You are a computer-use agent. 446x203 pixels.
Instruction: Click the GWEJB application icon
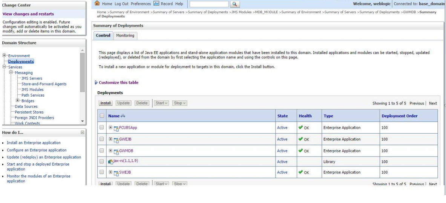pyautogui.click(x=116, y=140)
